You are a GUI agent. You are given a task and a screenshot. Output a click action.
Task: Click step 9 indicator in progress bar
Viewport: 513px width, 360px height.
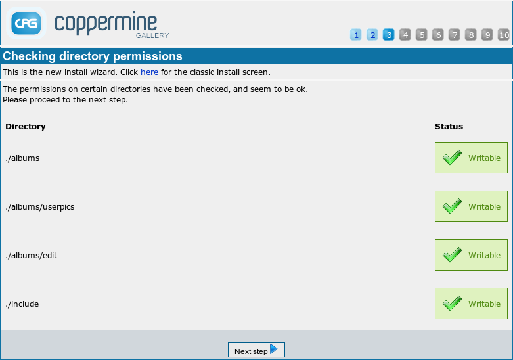(487, 35)
